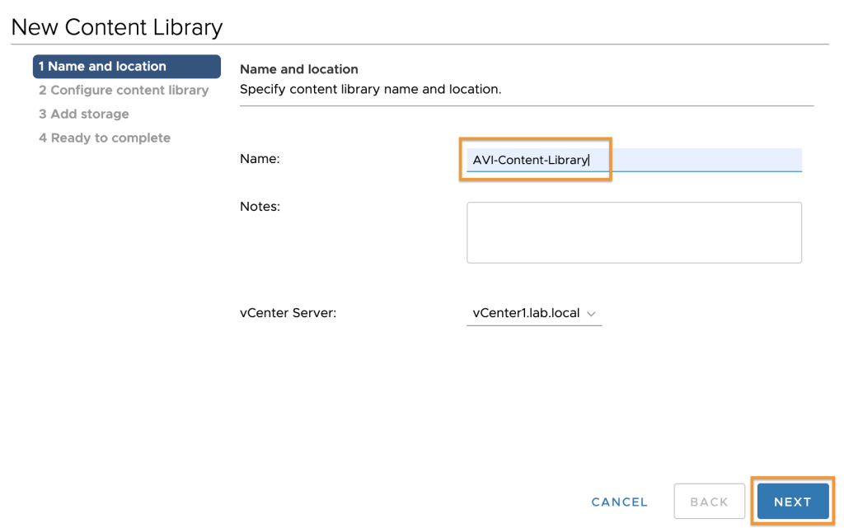Viewport: 844px width, 528px height.
Task: Click the CANCEL link
Action: click(619, 502)
